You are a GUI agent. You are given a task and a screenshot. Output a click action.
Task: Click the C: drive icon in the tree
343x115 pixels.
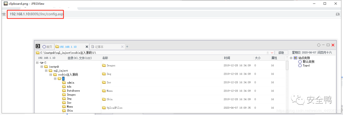(x=42, y=63)
